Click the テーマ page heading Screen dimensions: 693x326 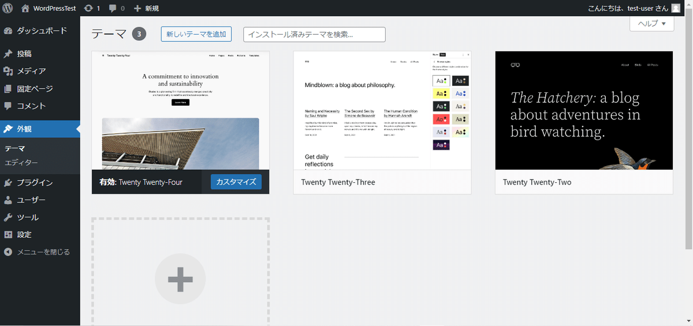point(109,34)
